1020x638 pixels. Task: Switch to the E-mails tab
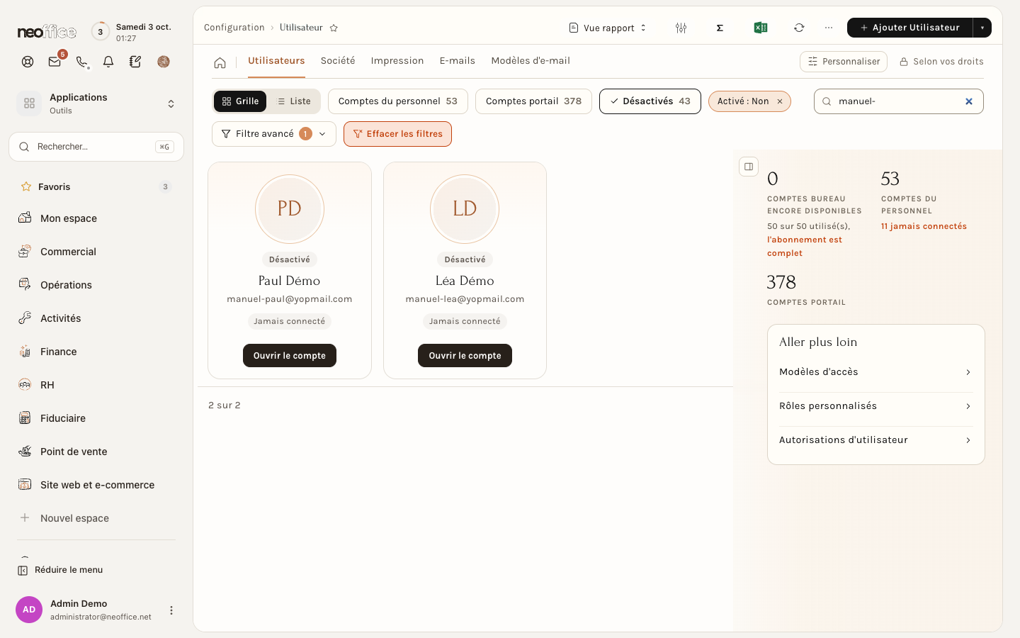tap(458, 61)
